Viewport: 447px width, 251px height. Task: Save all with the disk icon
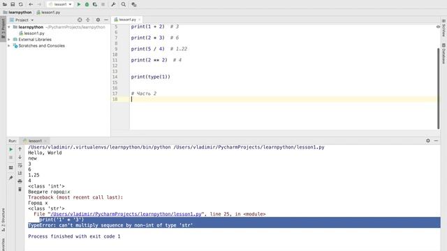(13, 4)
